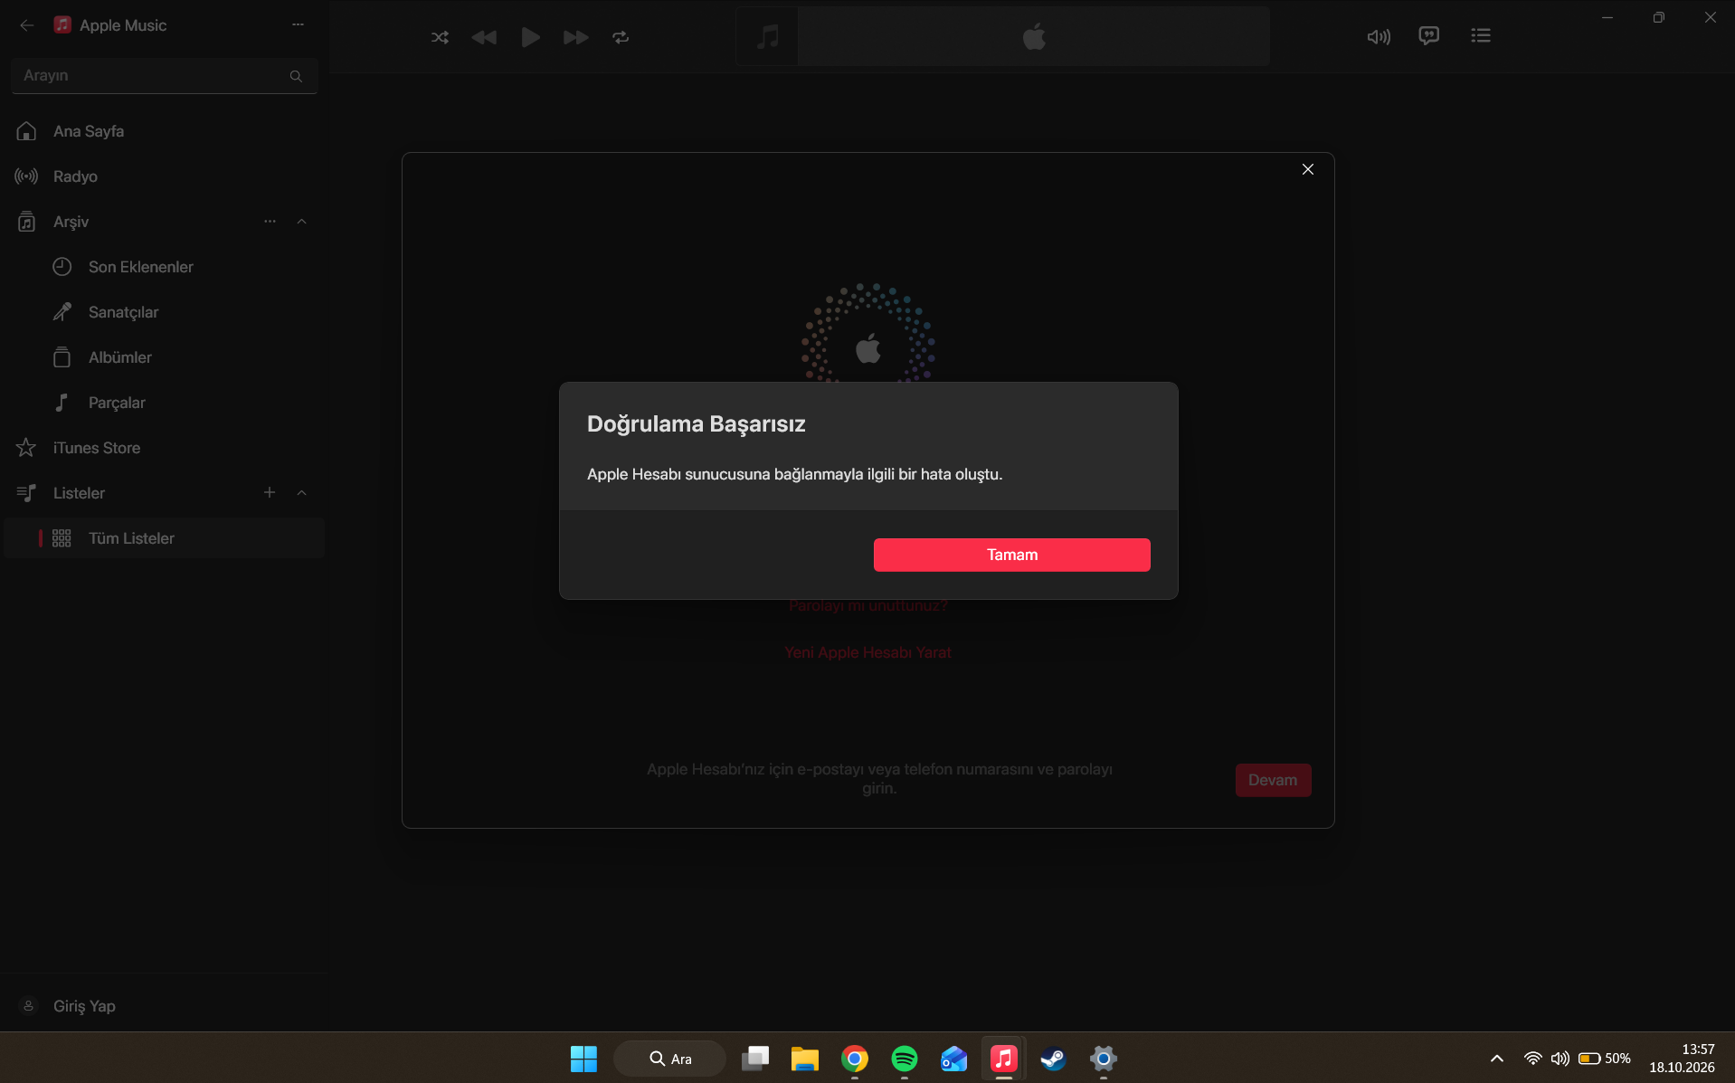This screenshot has height=1083, width=1735.
Task: Select Tüm Listeler
Action: pyautogui.click(x=163, y=538)
